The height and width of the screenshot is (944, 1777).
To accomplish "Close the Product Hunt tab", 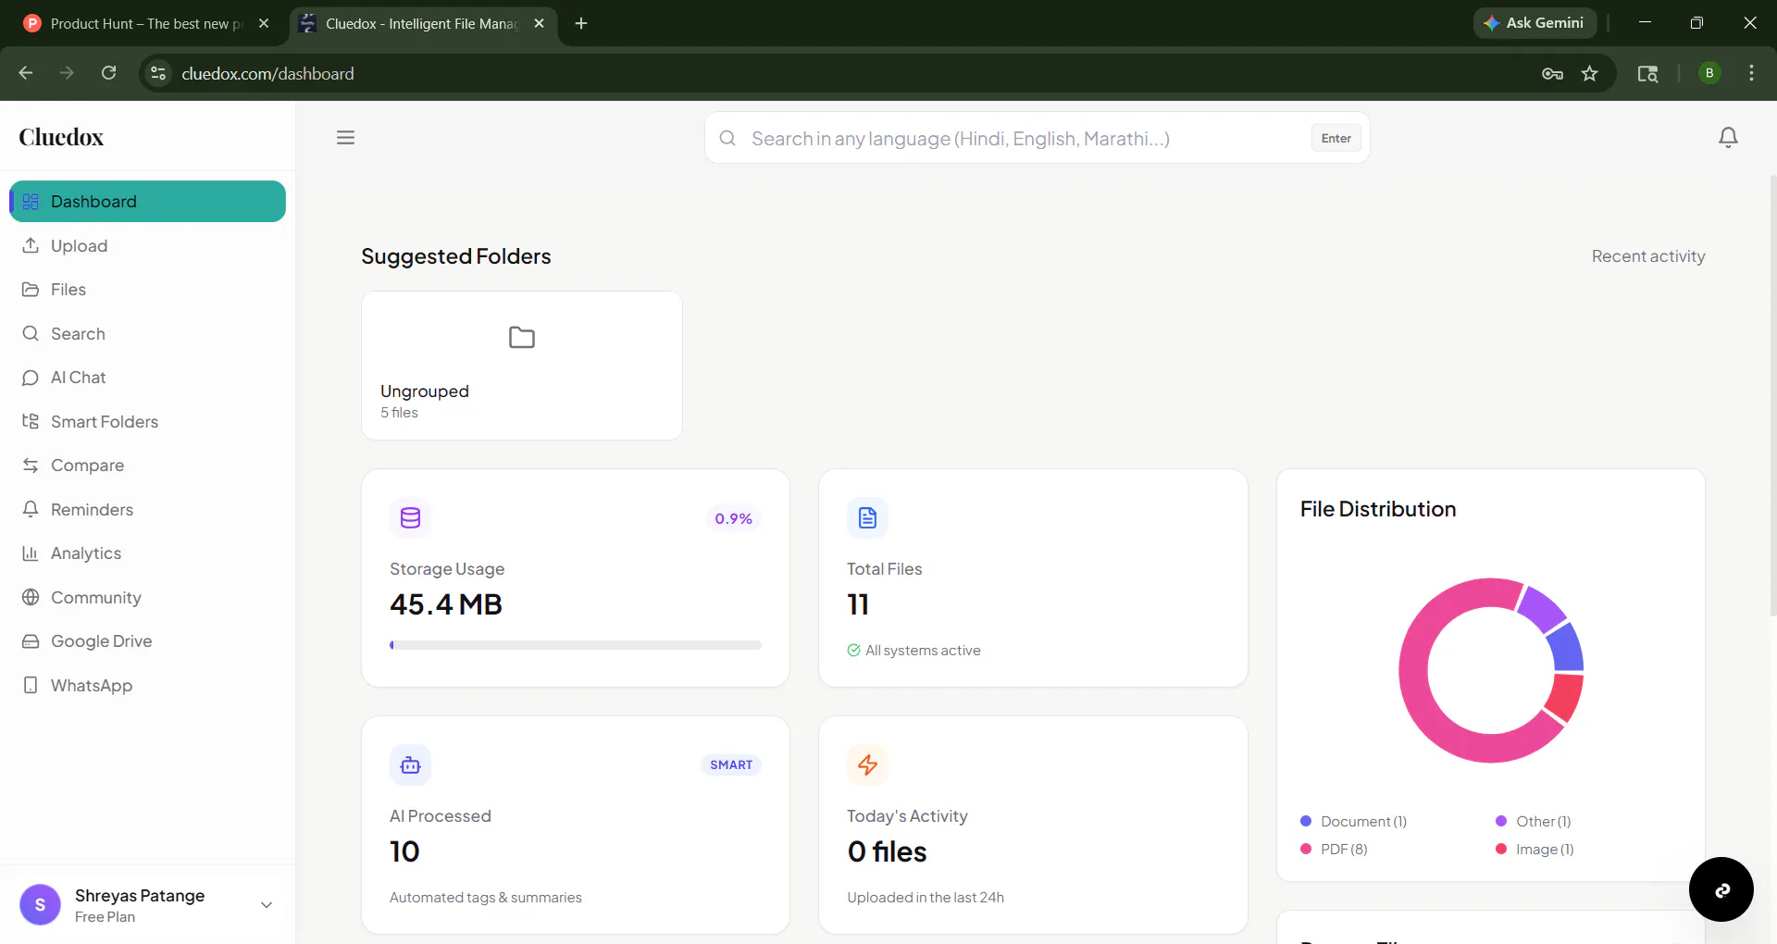I will pyautogui.click(x=264, y=23).
